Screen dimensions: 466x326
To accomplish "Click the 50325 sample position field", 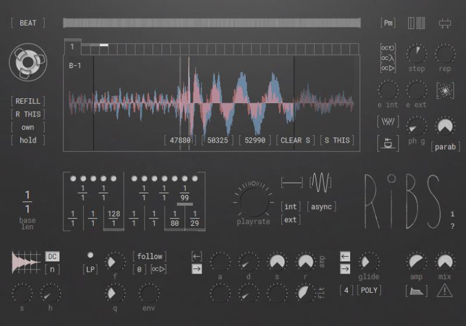I will [217, 140].
